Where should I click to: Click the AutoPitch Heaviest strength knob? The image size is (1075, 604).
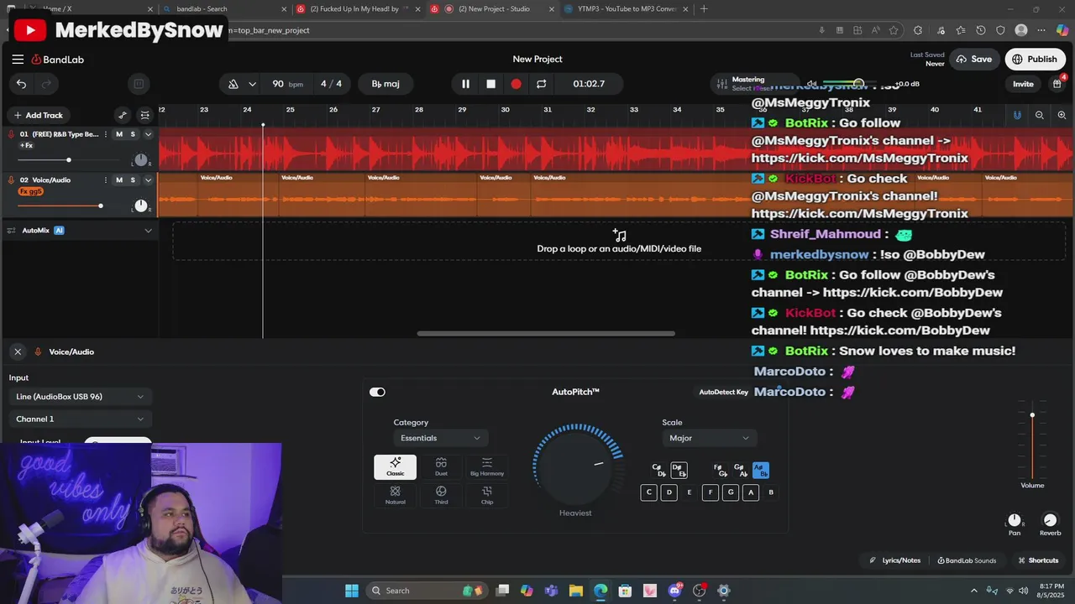coord(576,466)
